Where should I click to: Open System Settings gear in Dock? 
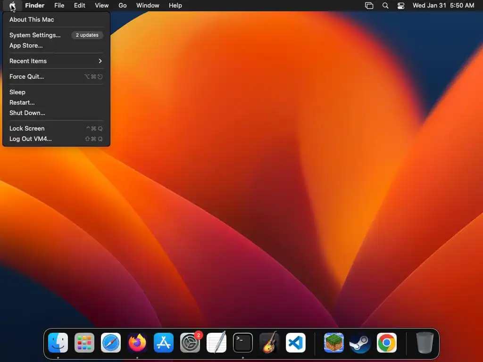(190, 343)
